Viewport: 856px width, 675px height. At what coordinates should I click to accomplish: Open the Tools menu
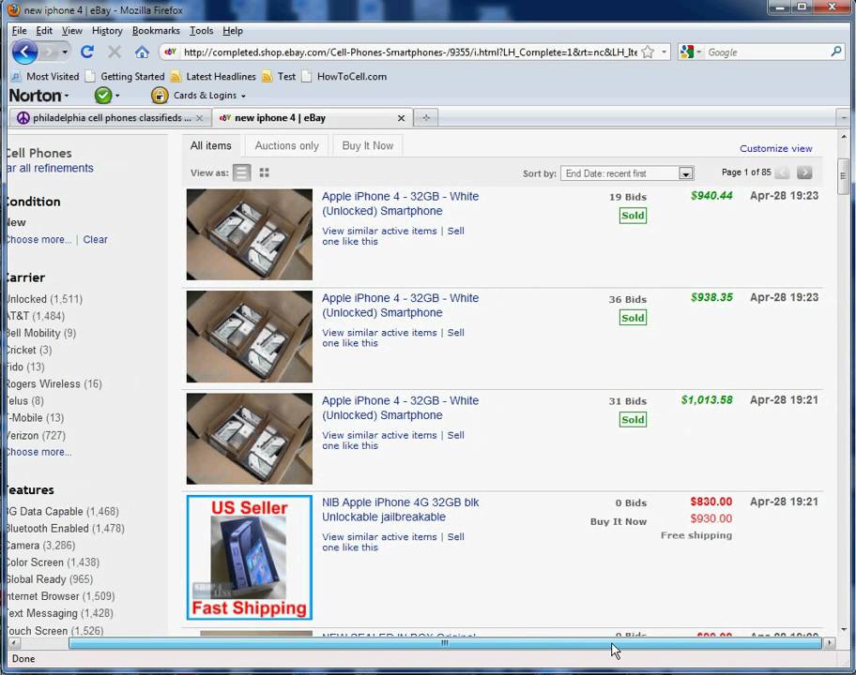coord(201,31)
